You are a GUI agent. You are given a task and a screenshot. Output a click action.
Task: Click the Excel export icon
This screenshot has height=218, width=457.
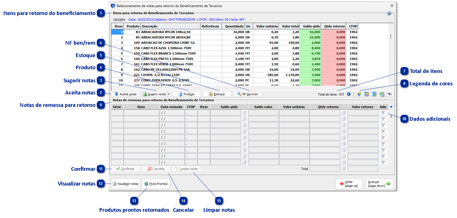[x=382, y=94]
